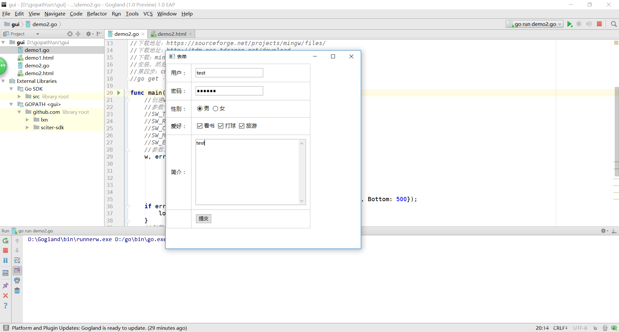This screenshot has width=619, height=332.
Task: Toggle soft wraps in Run console
Action: pyautogui.click(x=17, y=260)
